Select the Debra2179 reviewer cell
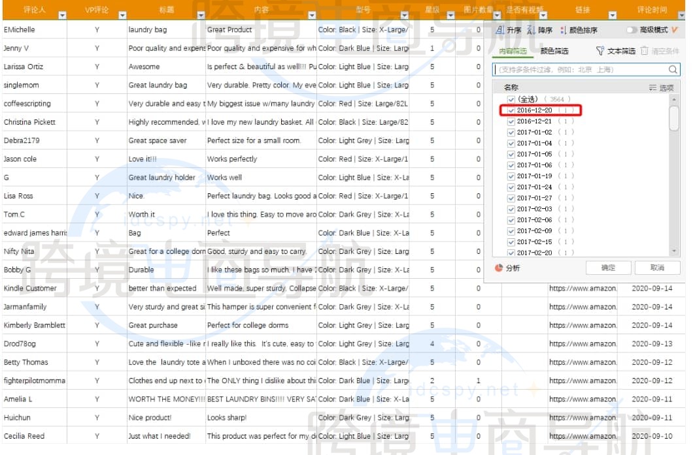Image resolution: width=693 pixels, height=455 pixels. tap(35, 140)
